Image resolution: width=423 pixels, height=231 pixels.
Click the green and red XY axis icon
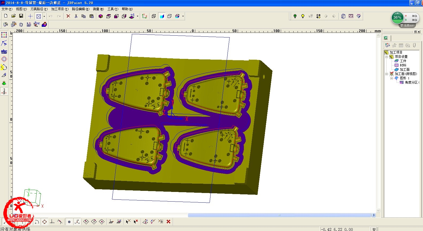coord(145,16)
